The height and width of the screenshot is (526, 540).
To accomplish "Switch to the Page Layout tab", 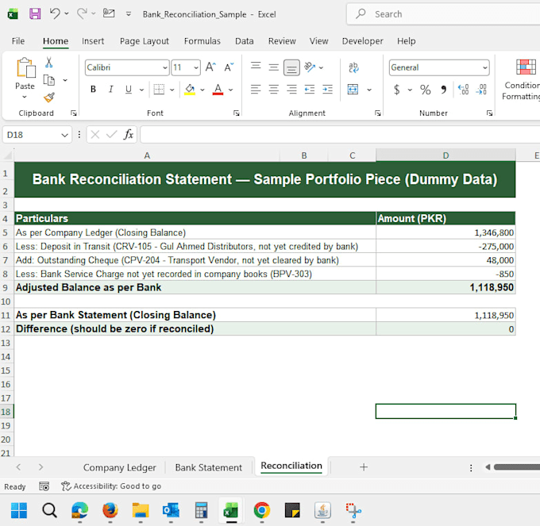I will tap(145, 41).
